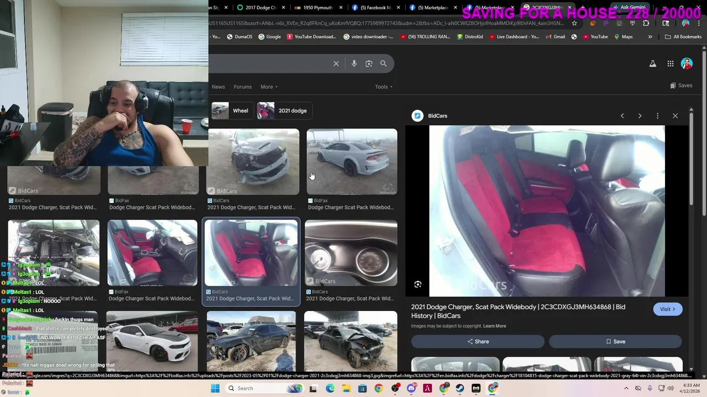Open the large red seat preview image

tap(547, 211)
